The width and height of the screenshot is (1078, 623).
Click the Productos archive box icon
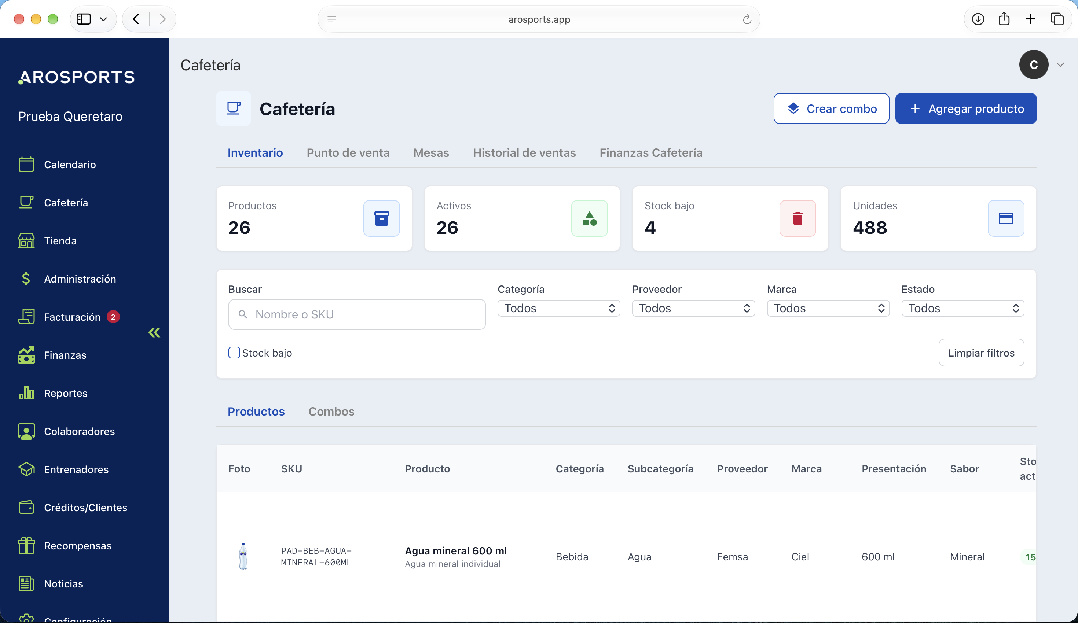381,218
